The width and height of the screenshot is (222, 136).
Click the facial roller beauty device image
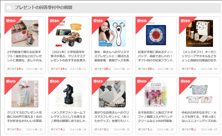(x=112, y=33)
